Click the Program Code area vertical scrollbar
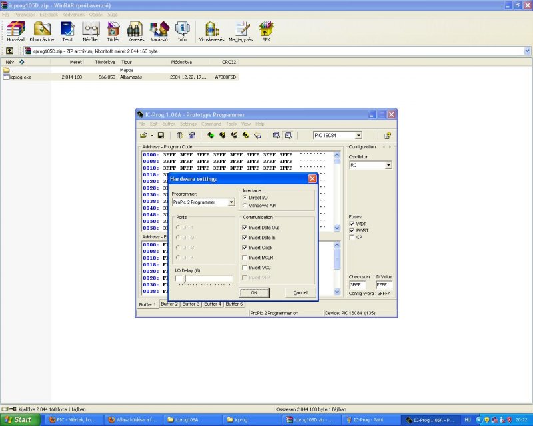533x426 pixels. 337,191
